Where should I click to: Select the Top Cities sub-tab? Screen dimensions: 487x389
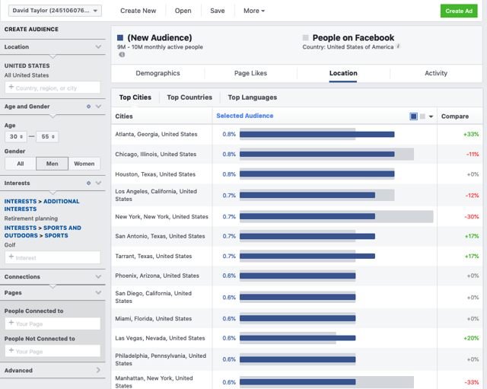click(x=135, y=97)
